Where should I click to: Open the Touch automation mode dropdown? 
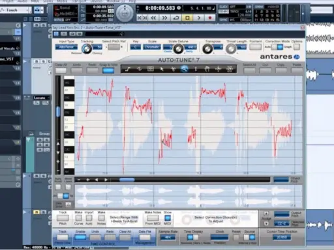tap(16, 10)
